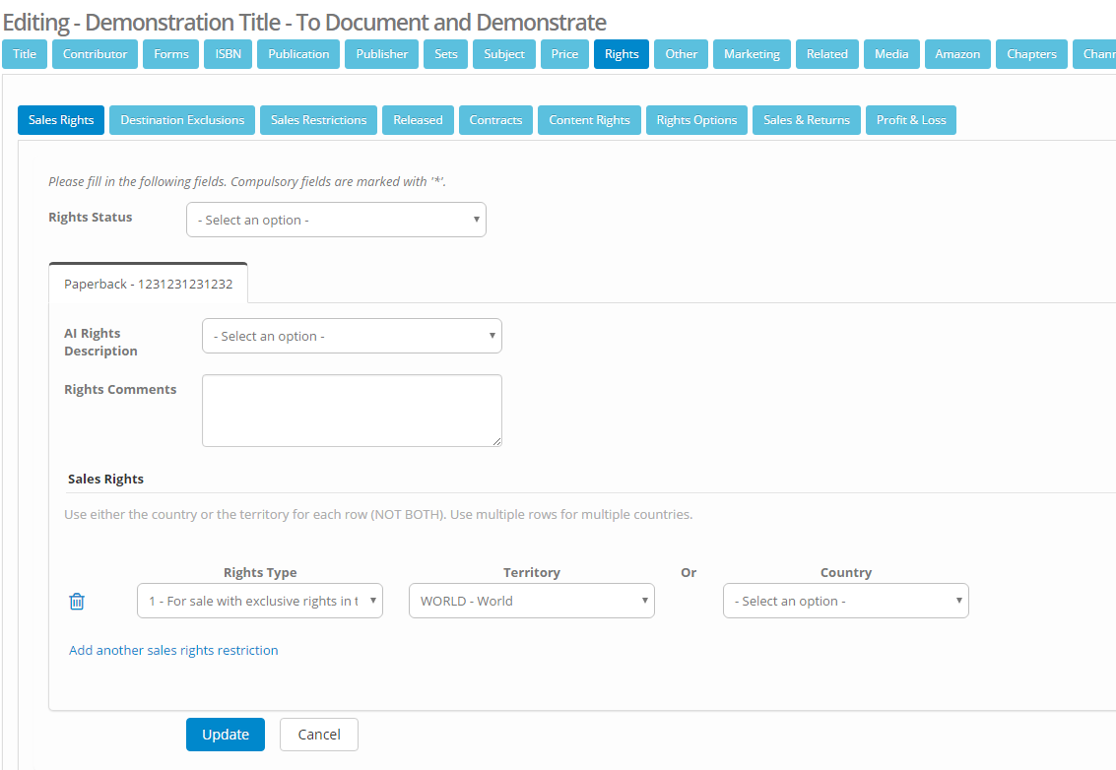Delete the sales rights row with trash icon
Viewport: 1116px width, 770px height.
[77, 602]
